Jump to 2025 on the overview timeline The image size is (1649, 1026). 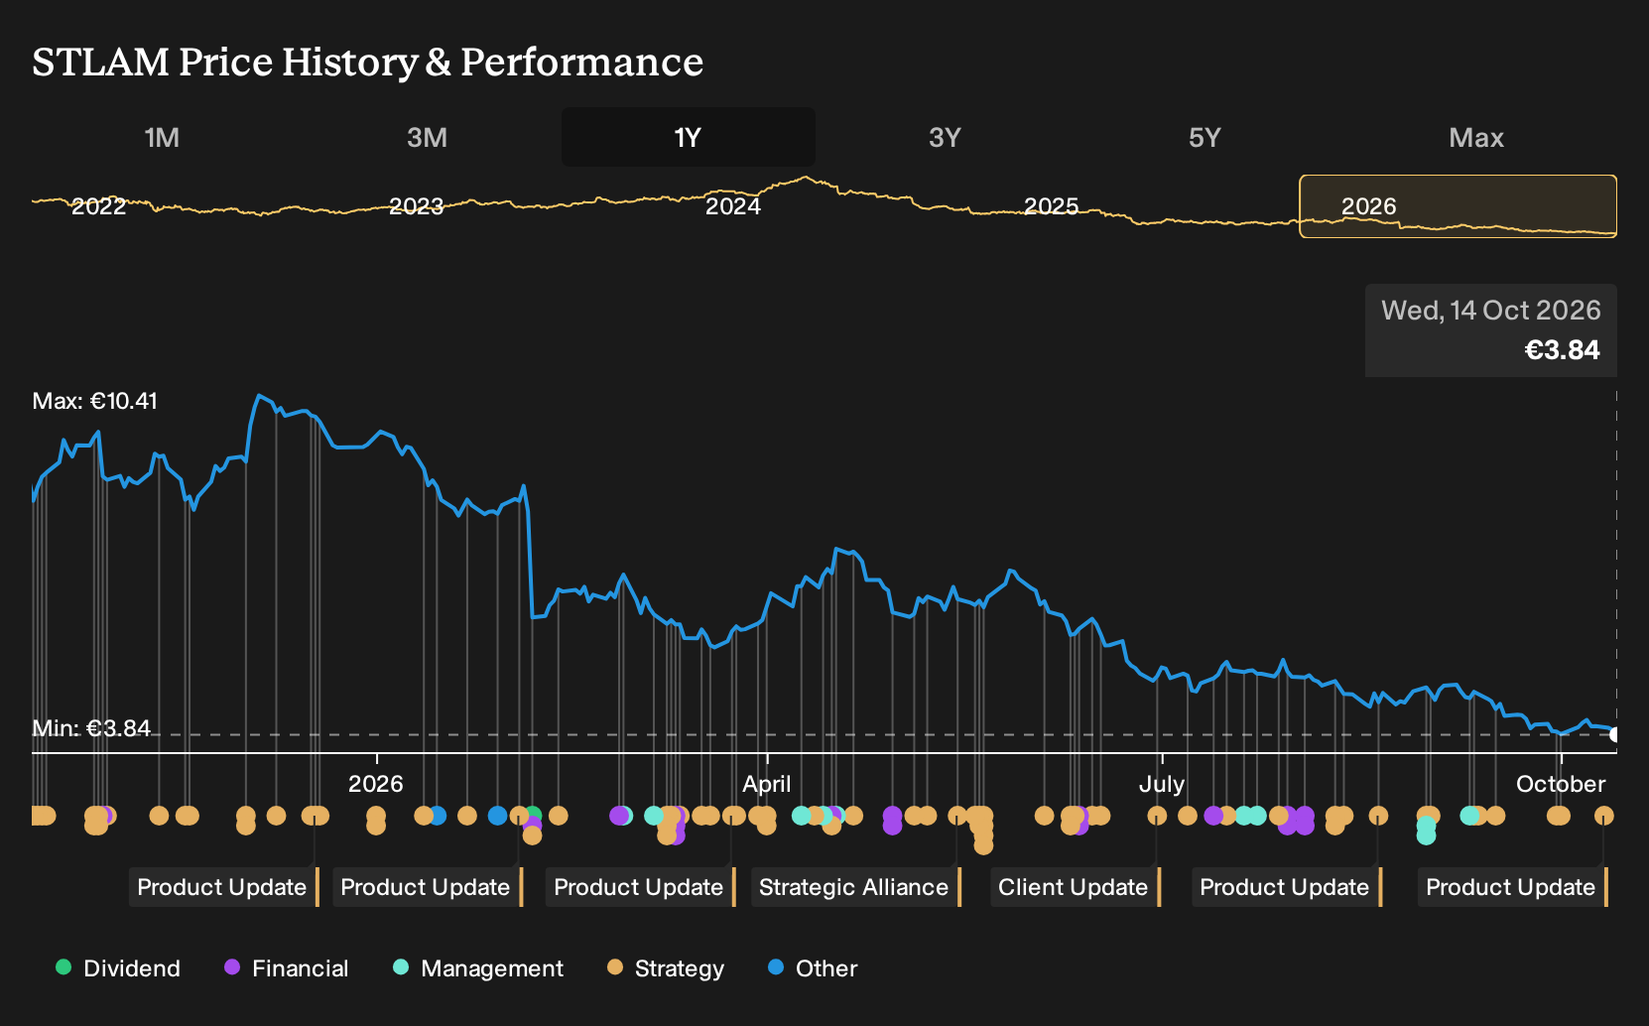tap(1051, 206)
